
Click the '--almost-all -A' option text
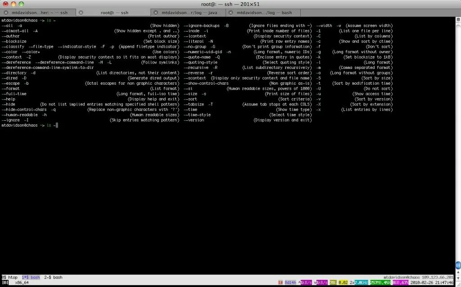pos(19,31)
